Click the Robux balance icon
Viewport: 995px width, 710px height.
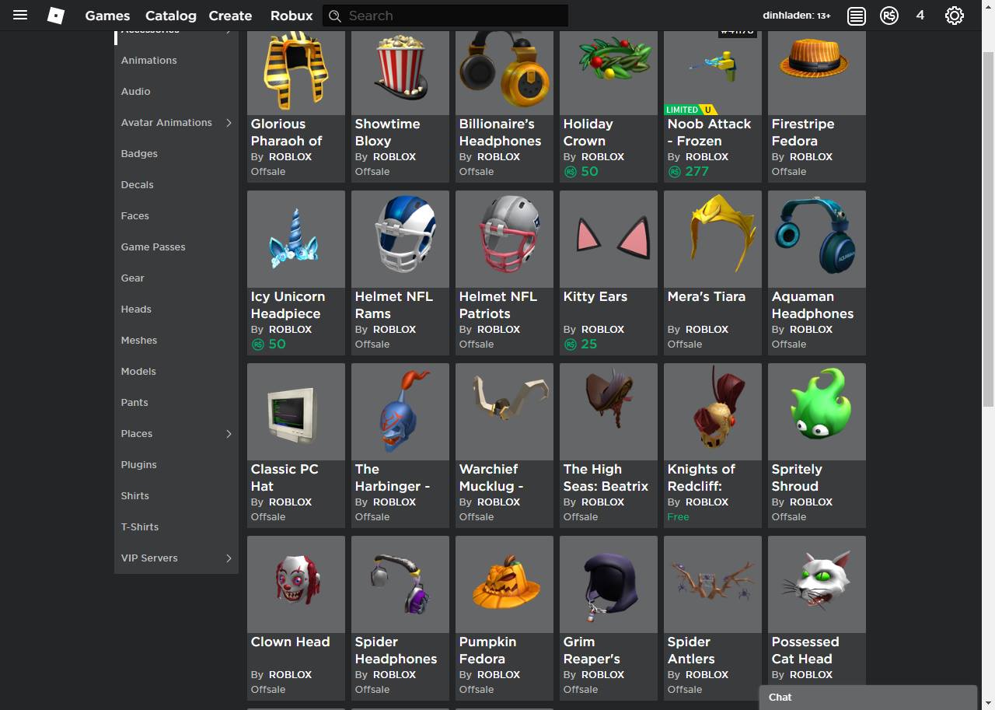click(x=889, y=16)
